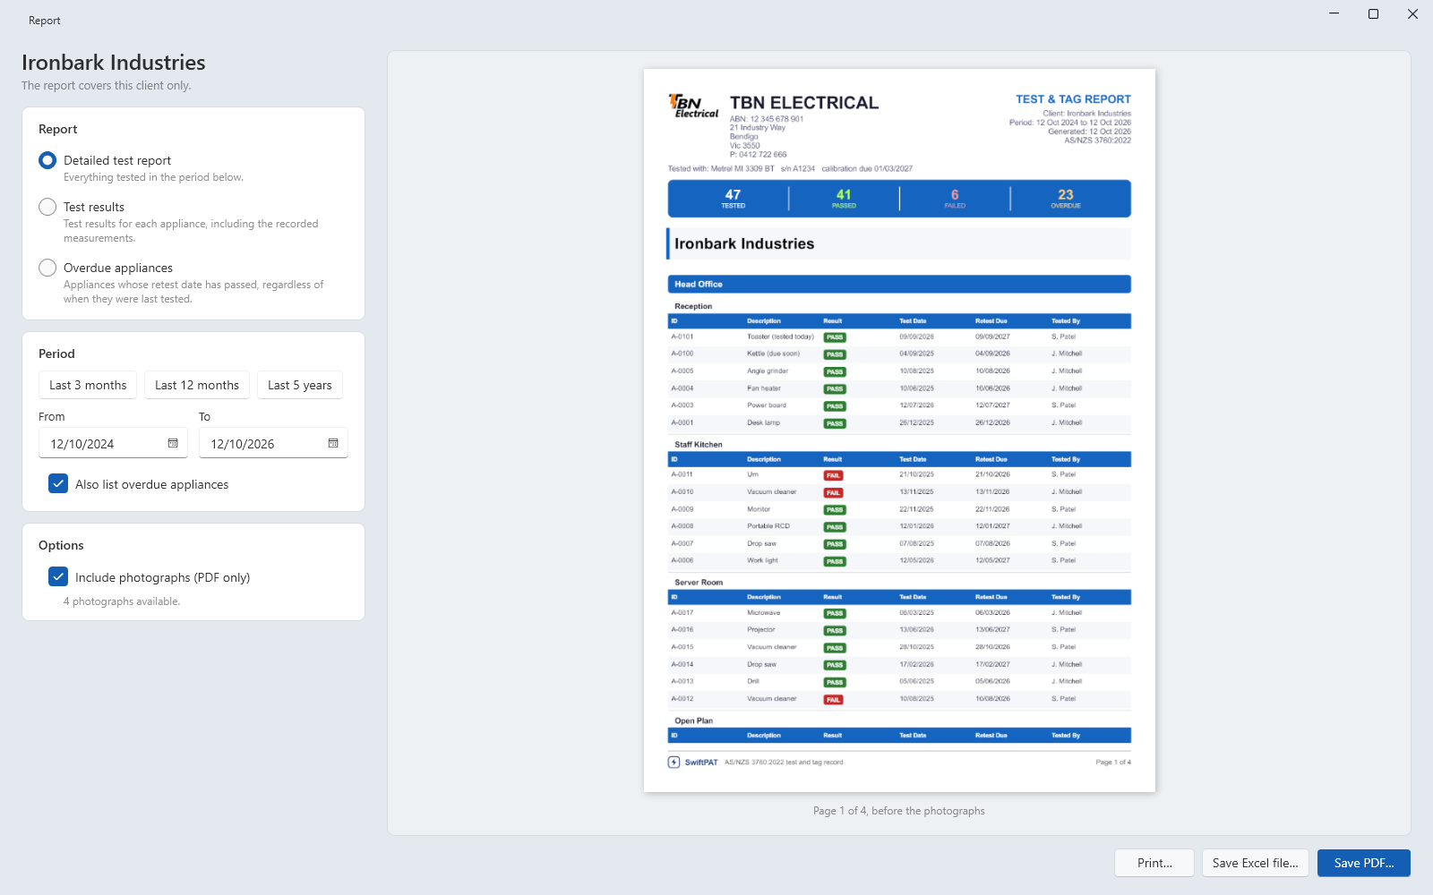Click the SwiftPAT footer icon in preview

pyautogui.click(x=674, y=763)
